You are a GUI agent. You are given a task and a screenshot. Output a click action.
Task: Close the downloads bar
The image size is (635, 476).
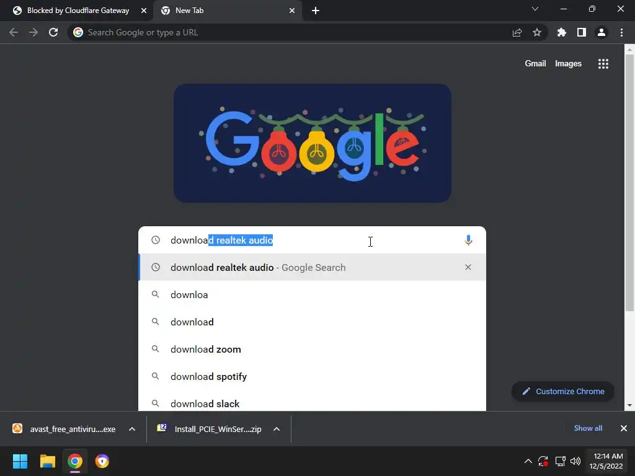coord(624,428)
